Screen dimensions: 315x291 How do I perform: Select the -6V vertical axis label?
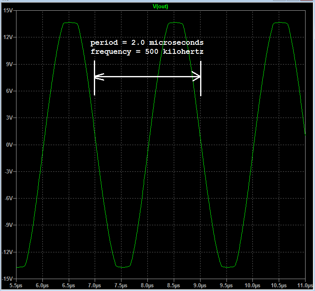point(8,199)
